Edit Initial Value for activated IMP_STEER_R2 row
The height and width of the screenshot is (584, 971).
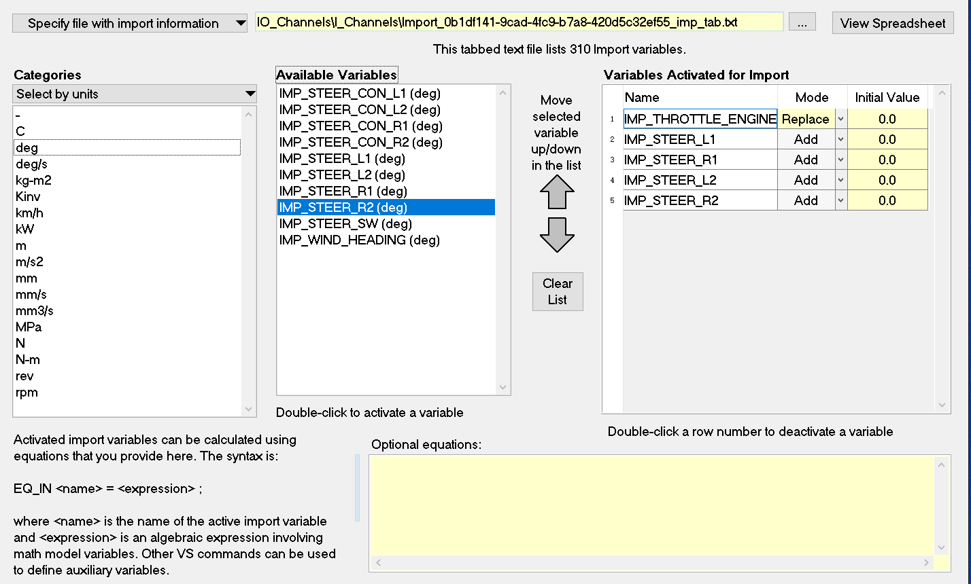click(887, 200)
